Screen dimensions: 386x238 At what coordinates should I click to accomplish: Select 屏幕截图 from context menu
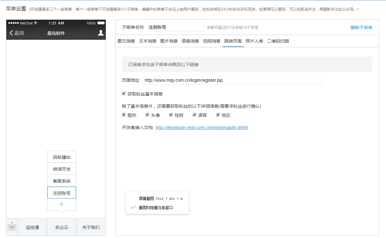(x=147, y=199)
